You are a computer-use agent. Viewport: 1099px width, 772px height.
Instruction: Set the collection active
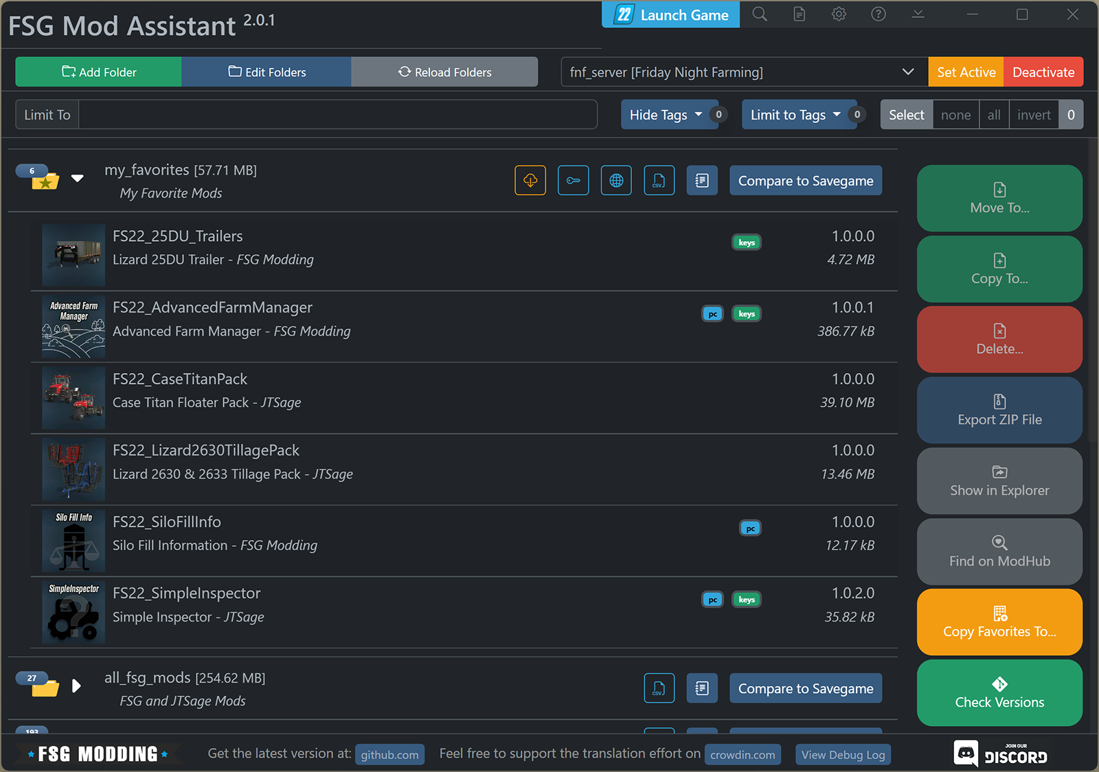pyautogui.click(x=966, y=72)
